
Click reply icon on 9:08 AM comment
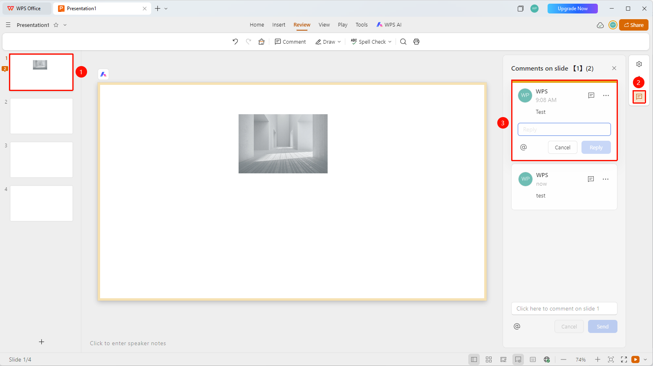pos(591,95)
